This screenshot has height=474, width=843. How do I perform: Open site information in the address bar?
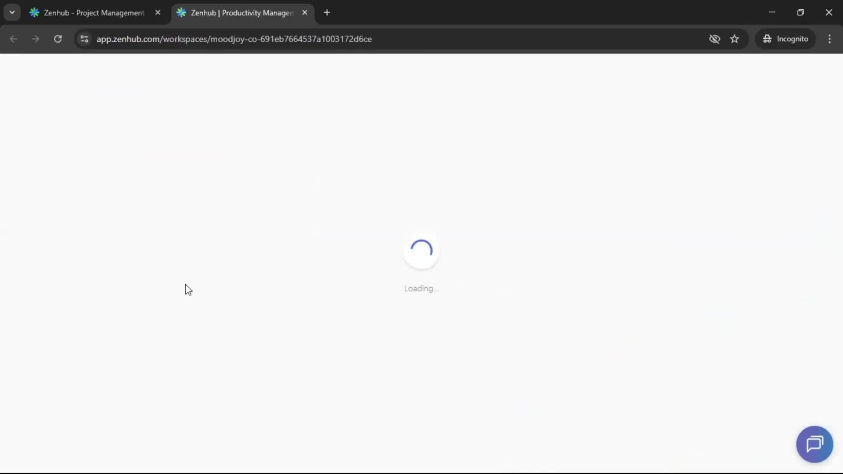click(x=84, y=39)
